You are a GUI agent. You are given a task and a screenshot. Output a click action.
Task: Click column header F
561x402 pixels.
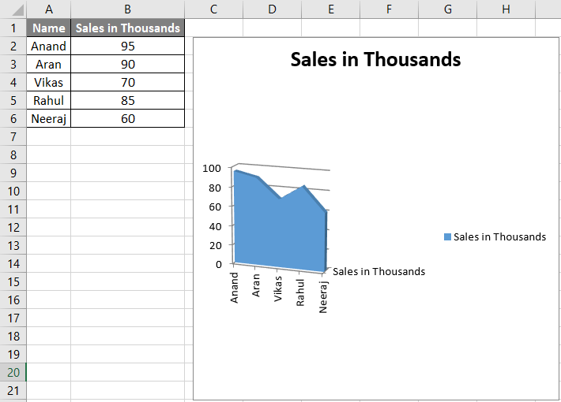pos(390,9)
